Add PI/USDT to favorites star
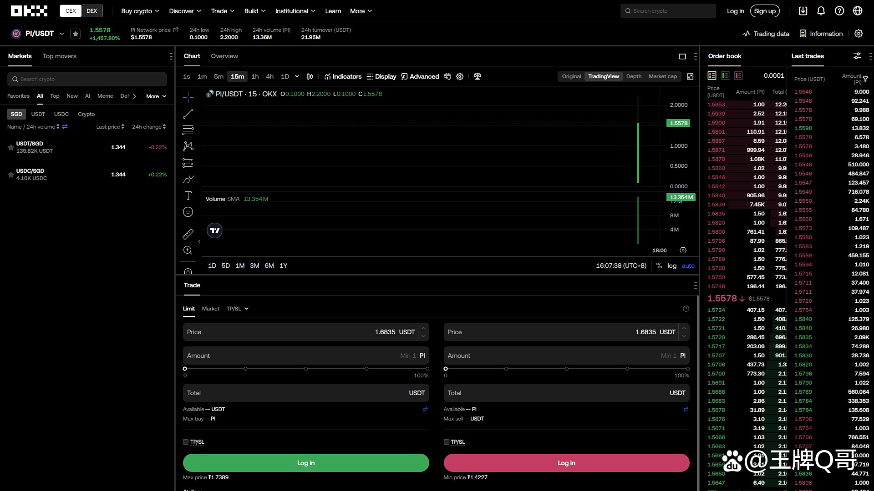874x491 pixels. (x=76, y=34)
